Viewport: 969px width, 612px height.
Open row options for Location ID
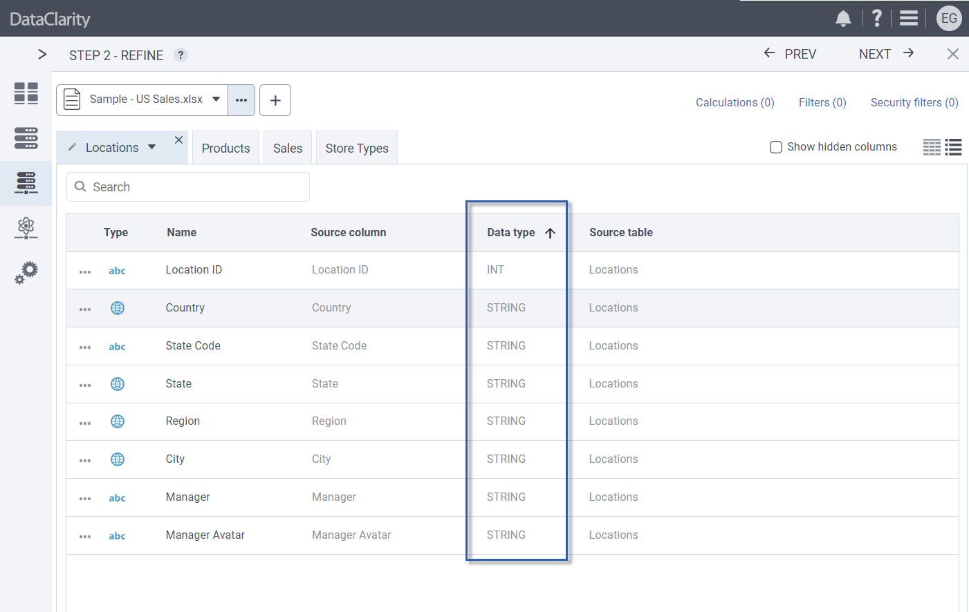point(85,271)
